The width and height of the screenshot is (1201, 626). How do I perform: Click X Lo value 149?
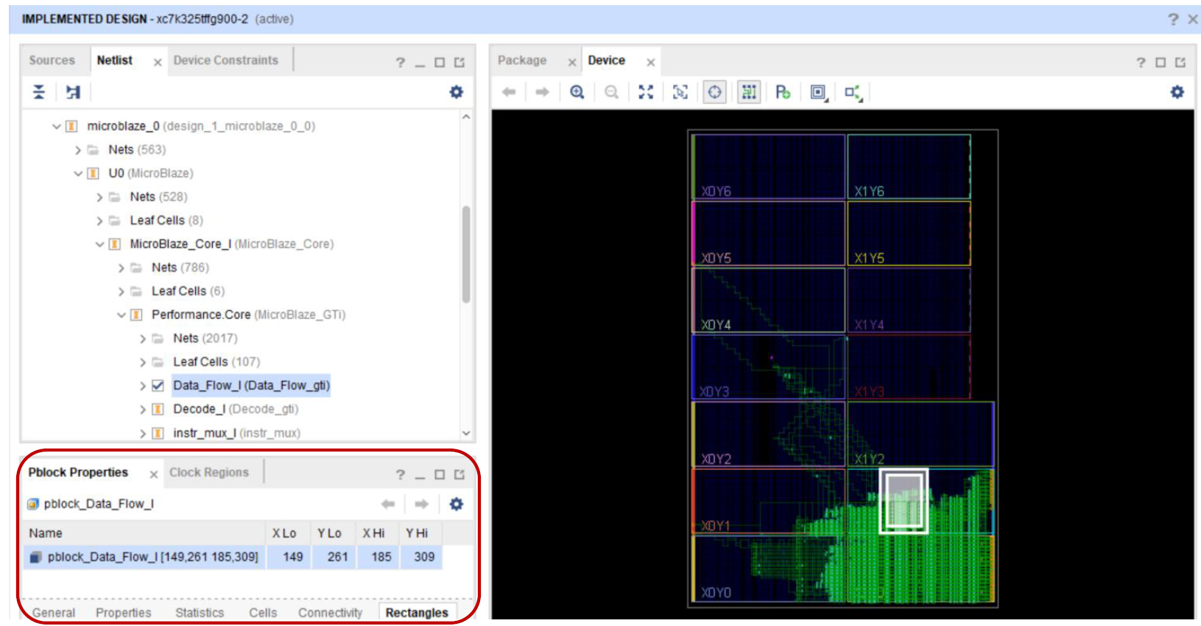293,558
